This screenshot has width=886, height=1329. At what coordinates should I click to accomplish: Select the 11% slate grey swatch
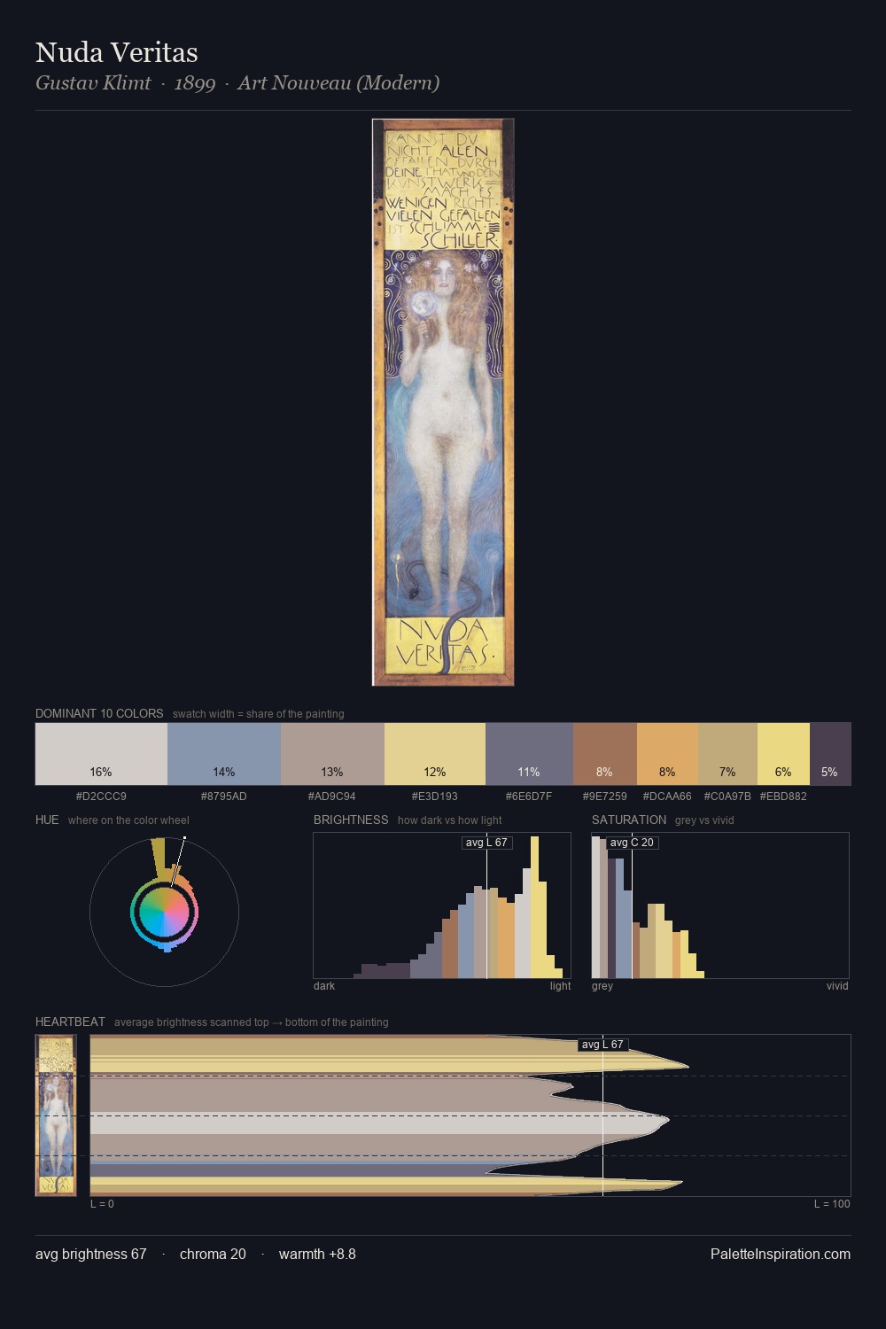[529, 754]
